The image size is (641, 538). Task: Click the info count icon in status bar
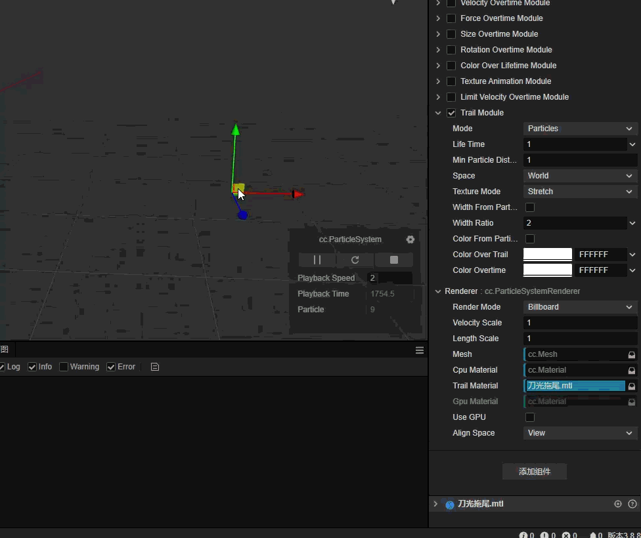click(523, 535)
